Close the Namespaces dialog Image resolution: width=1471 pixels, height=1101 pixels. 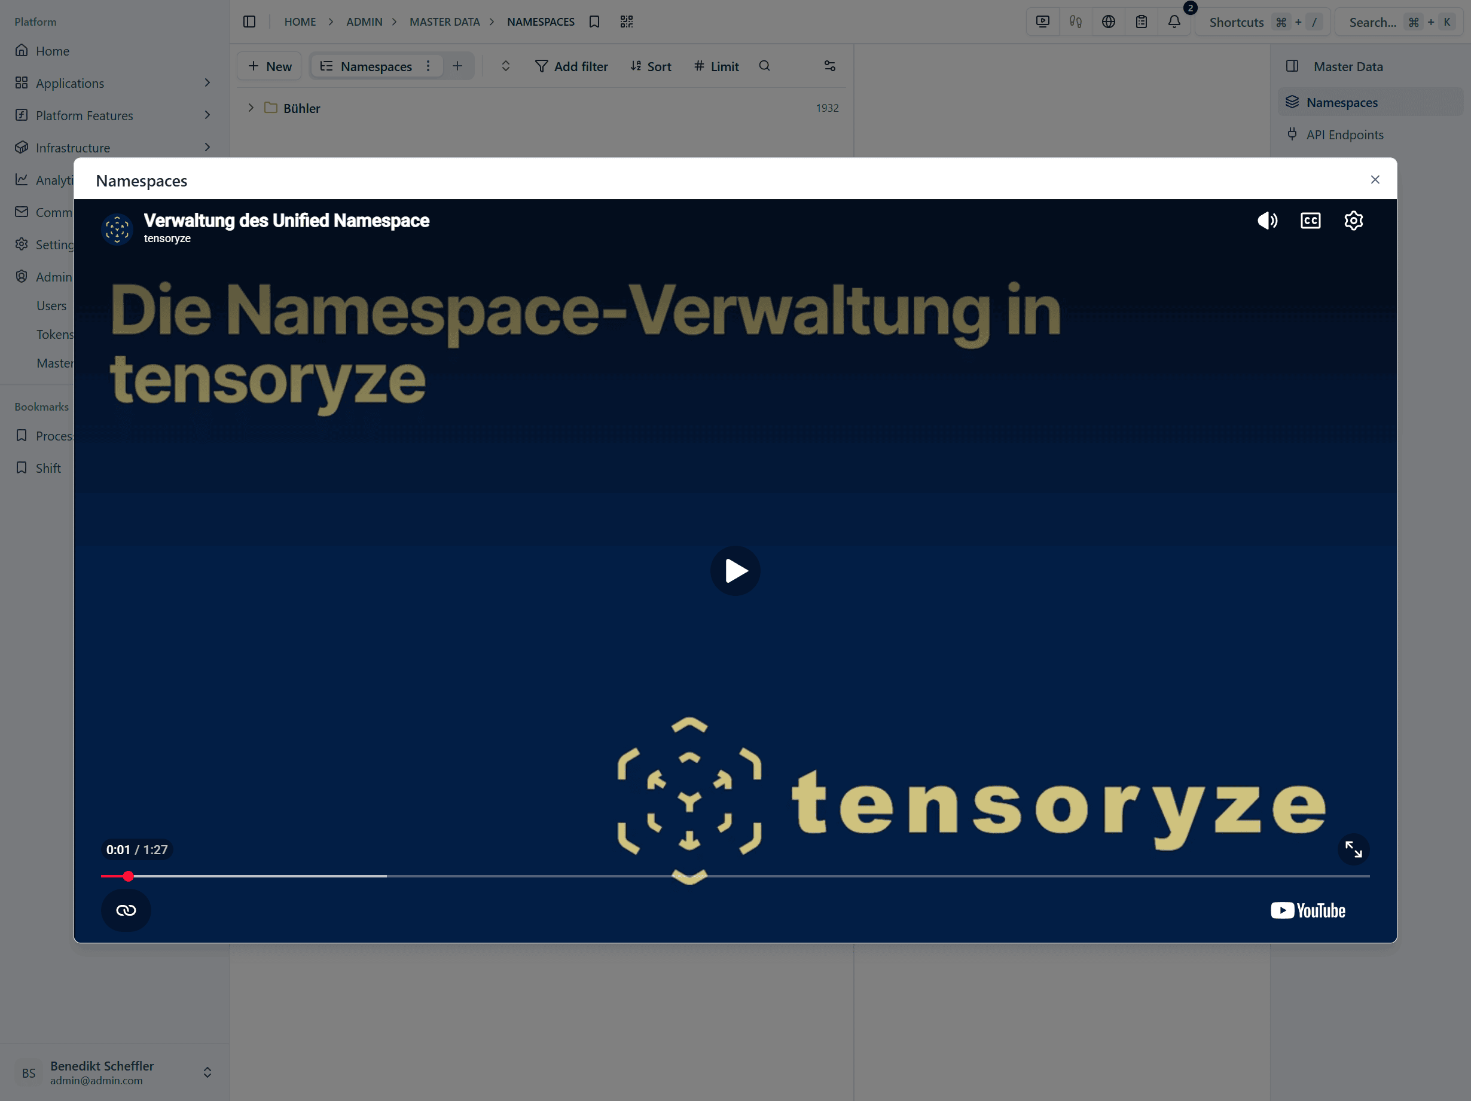[1375, 179]
